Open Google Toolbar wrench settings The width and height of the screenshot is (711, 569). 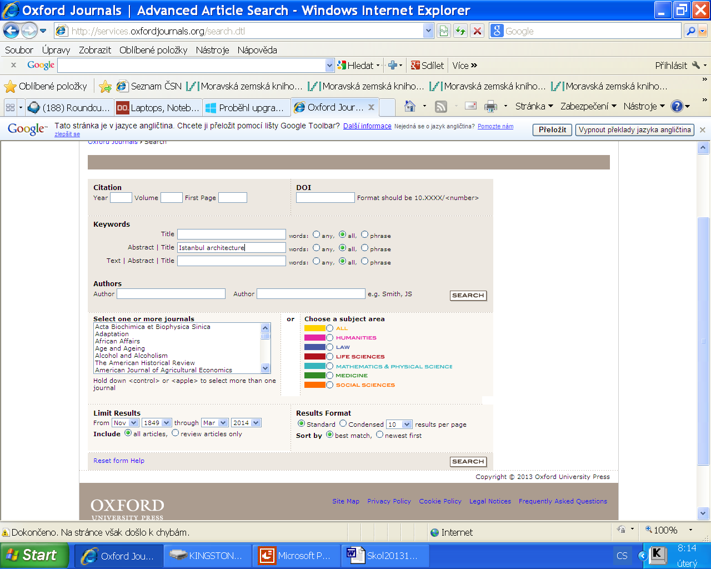click(x=696, y=66)
